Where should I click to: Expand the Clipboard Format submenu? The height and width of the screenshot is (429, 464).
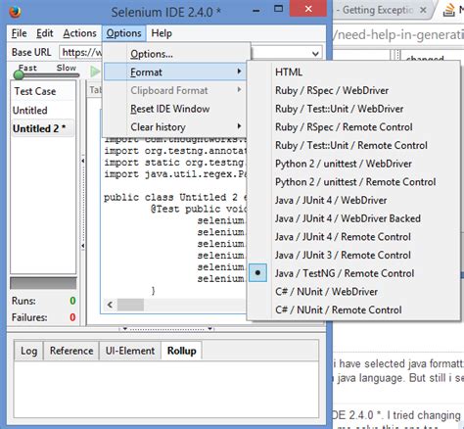click(175, 90)
